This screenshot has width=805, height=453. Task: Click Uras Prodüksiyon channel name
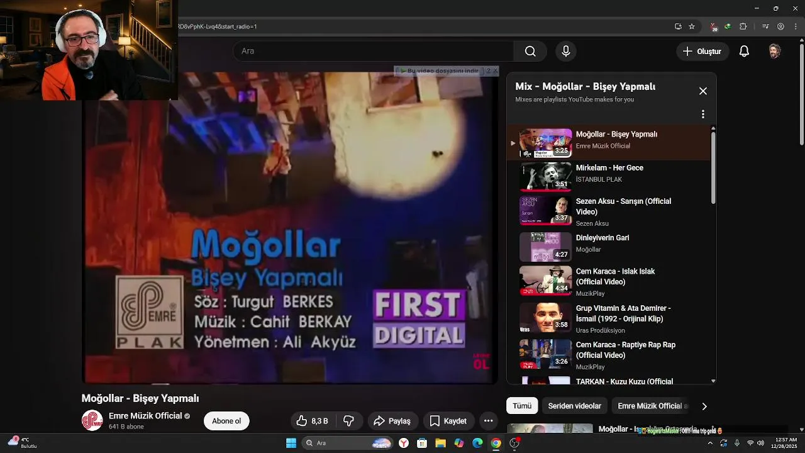(600, 330)
